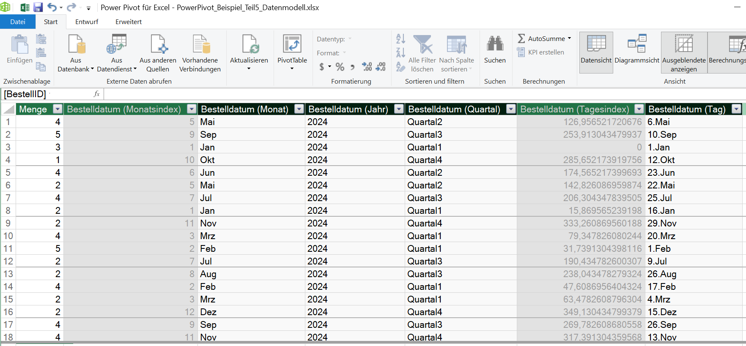Image resolution: width=746 pixels, height=346 pixels.
Task: Open Bestelldatum (Quartal) filter dropdown
Action: pos(511,109)
